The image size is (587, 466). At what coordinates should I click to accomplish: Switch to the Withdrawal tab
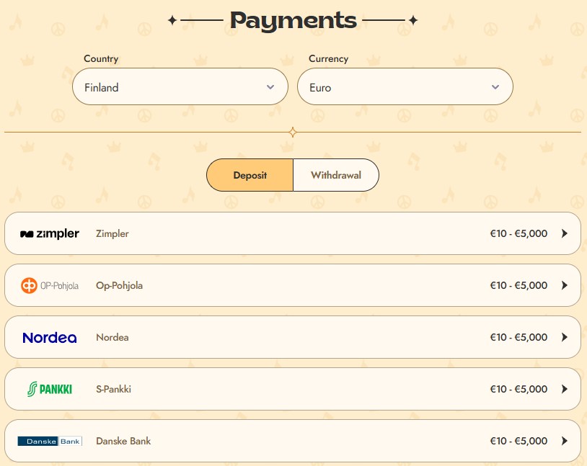coord(336,175)
